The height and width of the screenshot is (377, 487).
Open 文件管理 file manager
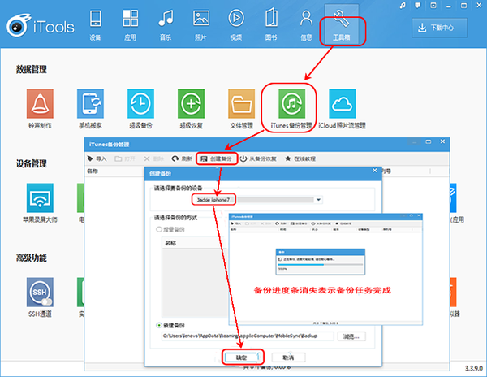pyautogui.click(x=241, y=109)
